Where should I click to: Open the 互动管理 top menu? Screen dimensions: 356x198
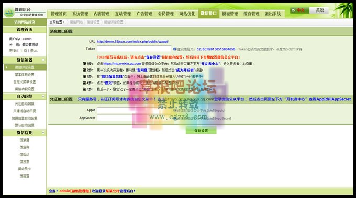123,14
